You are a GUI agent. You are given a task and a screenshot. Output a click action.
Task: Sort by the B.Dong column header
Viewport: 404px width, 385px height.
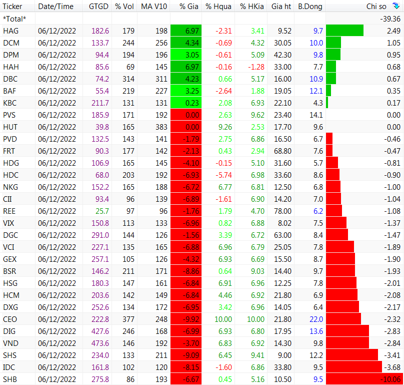[x=310, y=6]
